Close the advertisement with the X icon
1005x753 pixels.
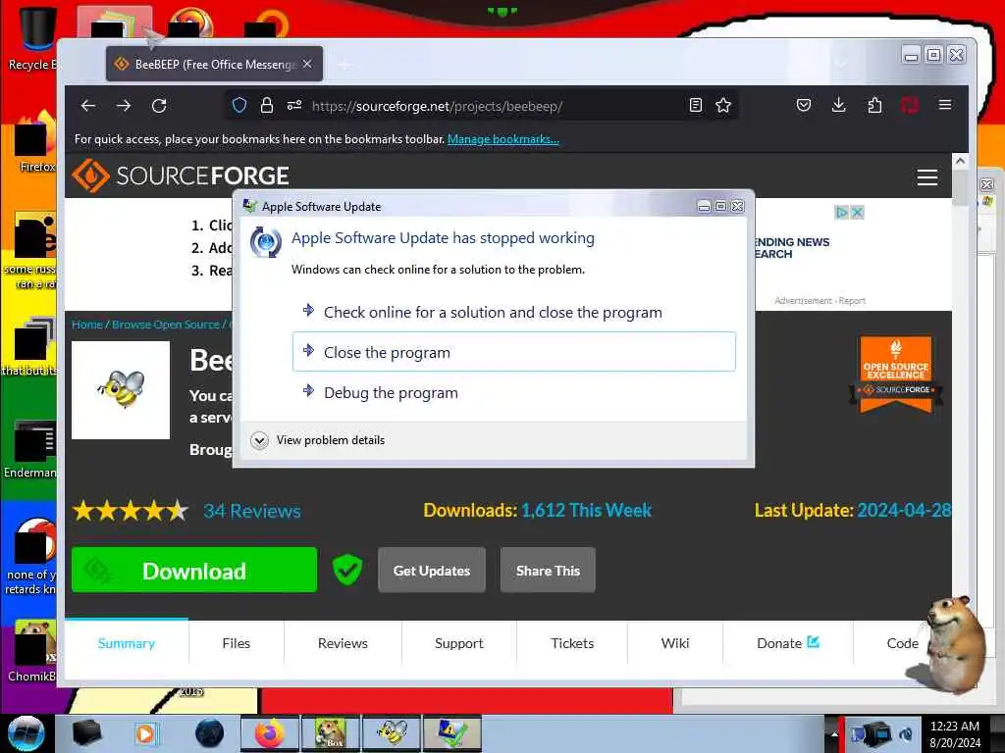point(857,213)
